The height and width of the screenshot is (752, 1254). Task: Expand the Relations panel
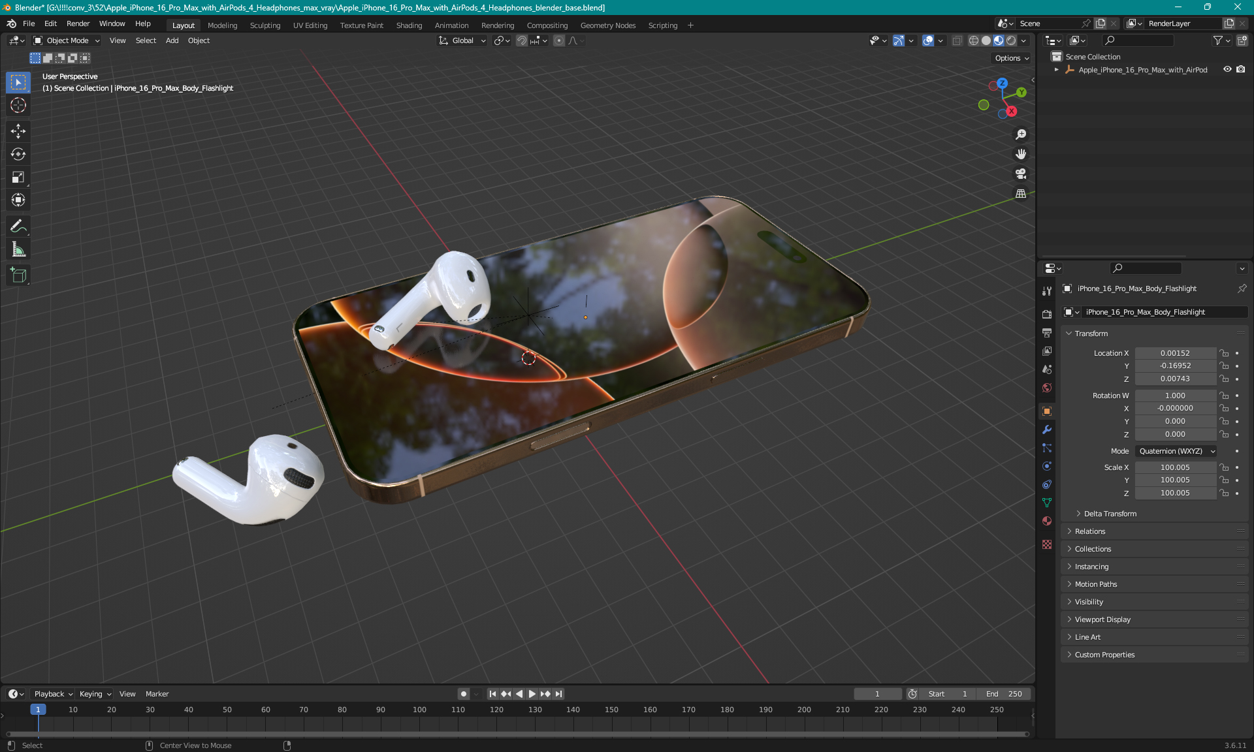pyautogui.click(x=1090, y=531)
